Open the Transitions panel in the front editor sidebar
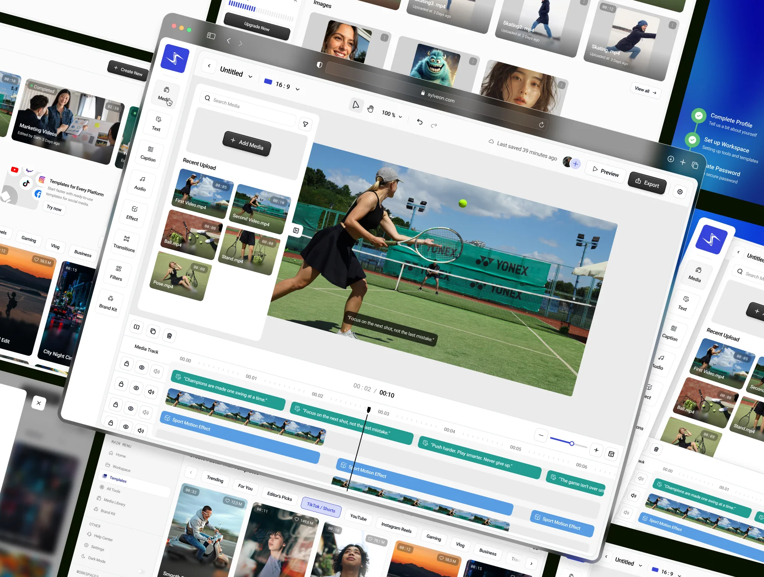The height and width of the screenshot is (577, 764). pyautogui.click(x=125, y=244)
